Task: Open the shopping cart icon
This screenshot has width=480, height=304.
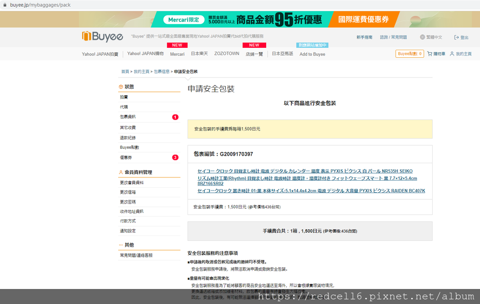Action: click(430, 53)
